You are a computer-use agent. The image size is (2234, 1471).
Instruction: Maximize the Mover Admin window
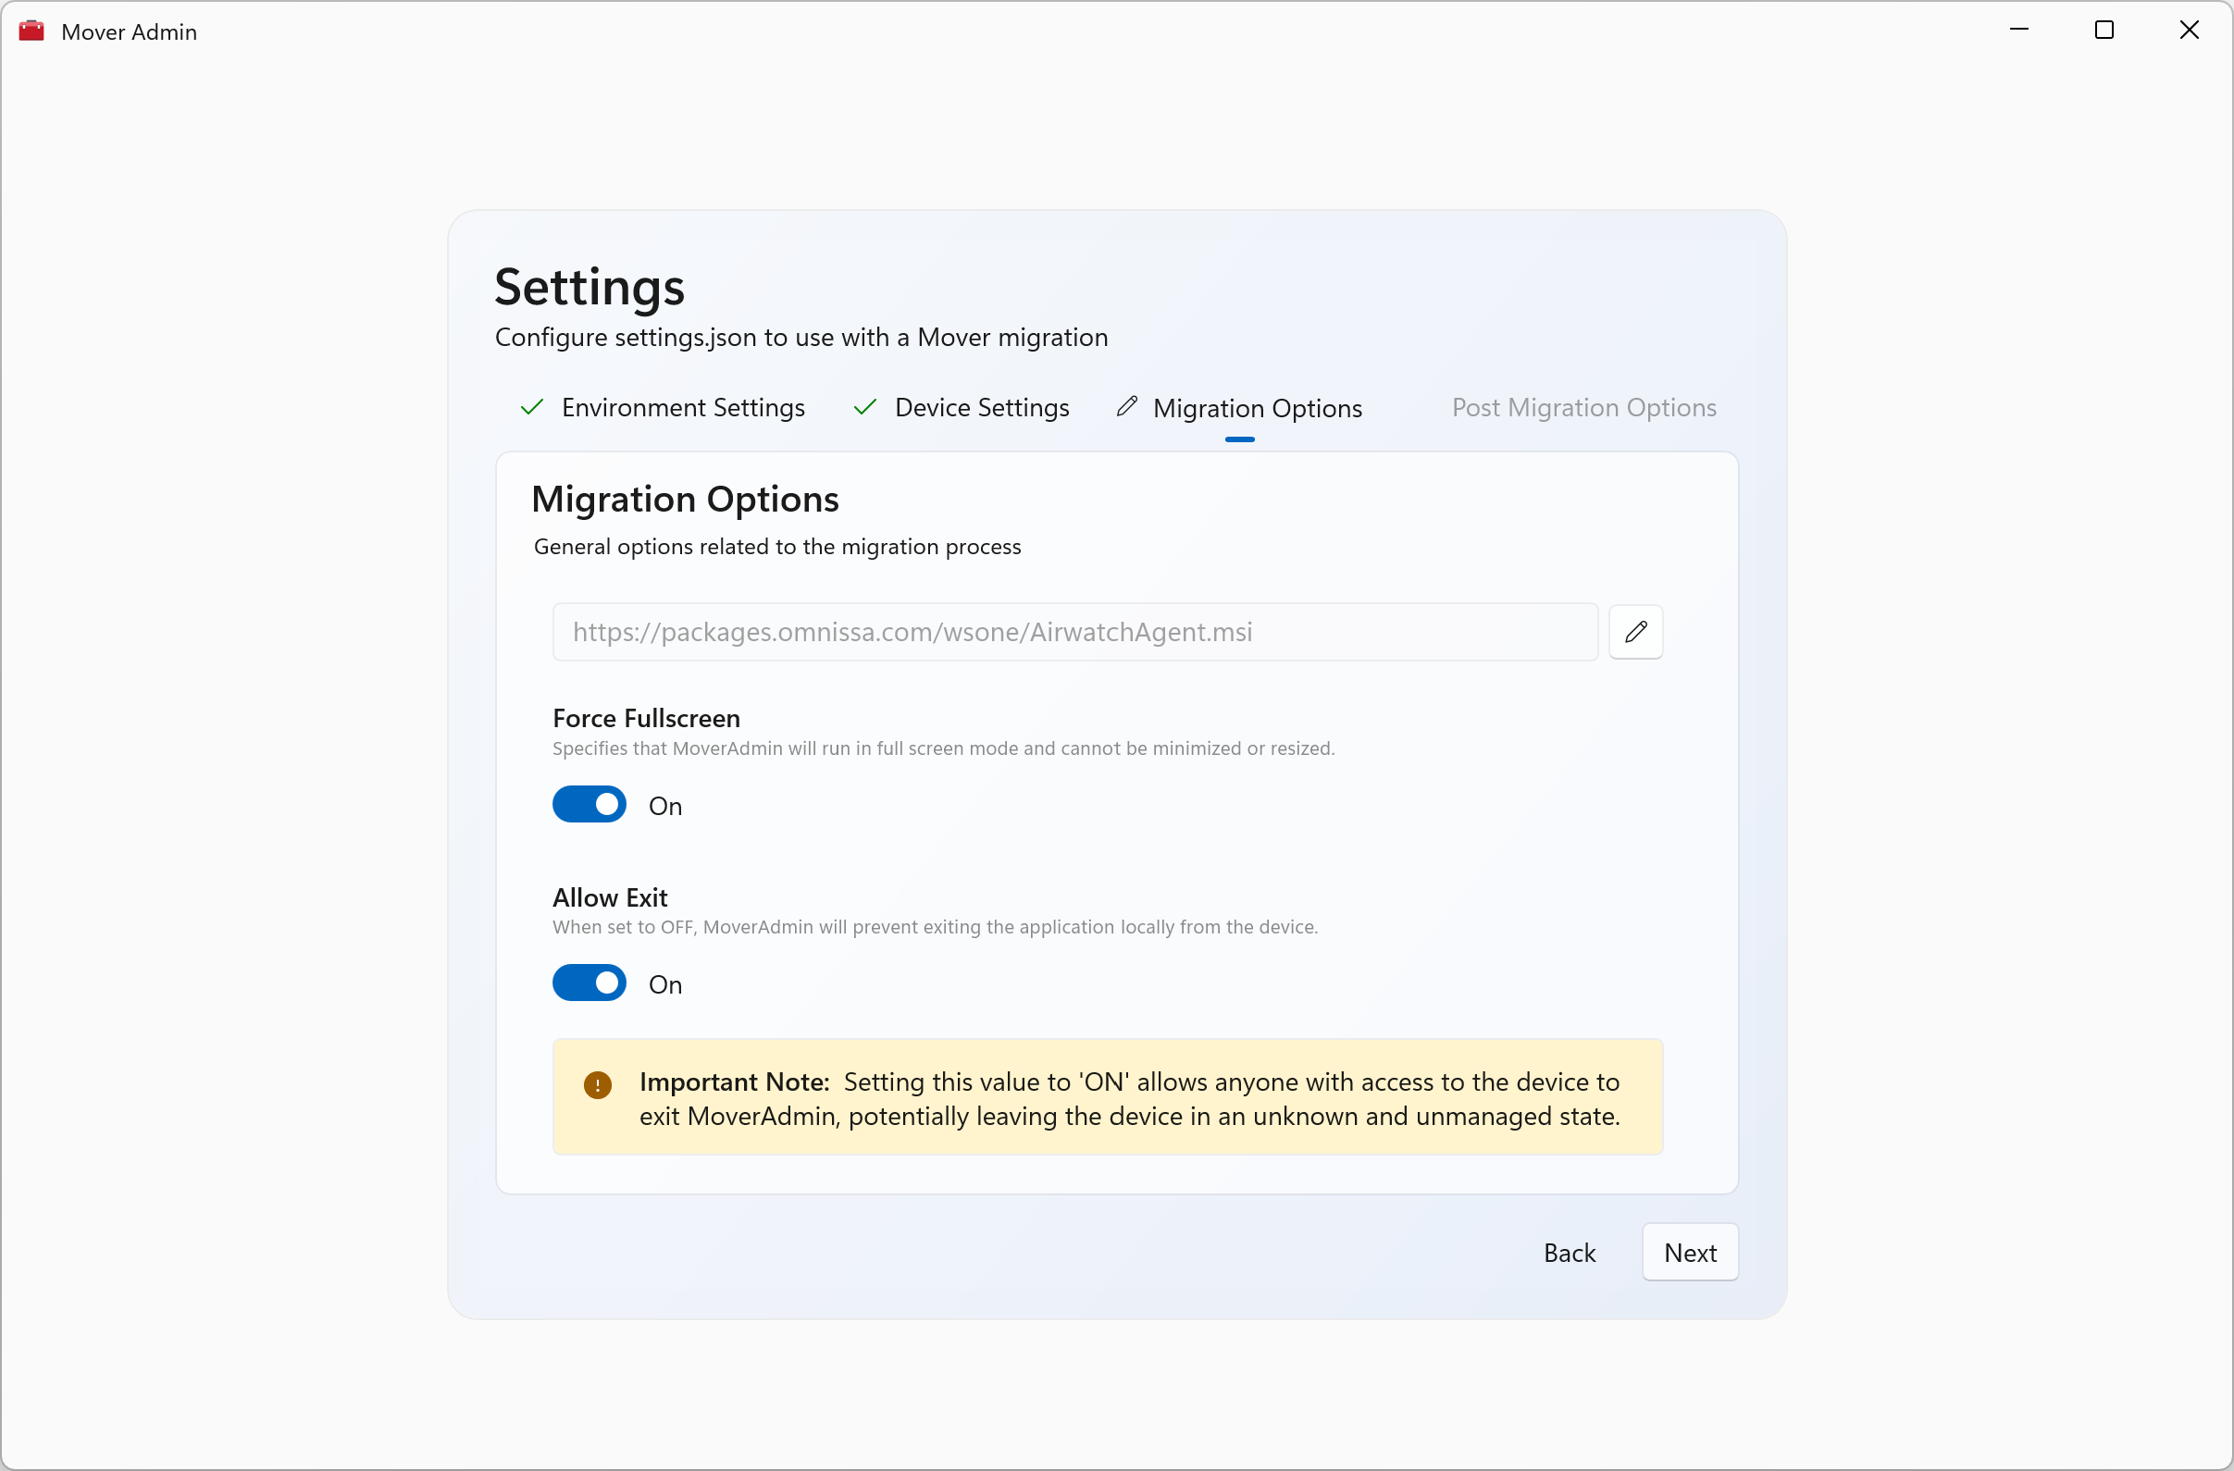2104,30
